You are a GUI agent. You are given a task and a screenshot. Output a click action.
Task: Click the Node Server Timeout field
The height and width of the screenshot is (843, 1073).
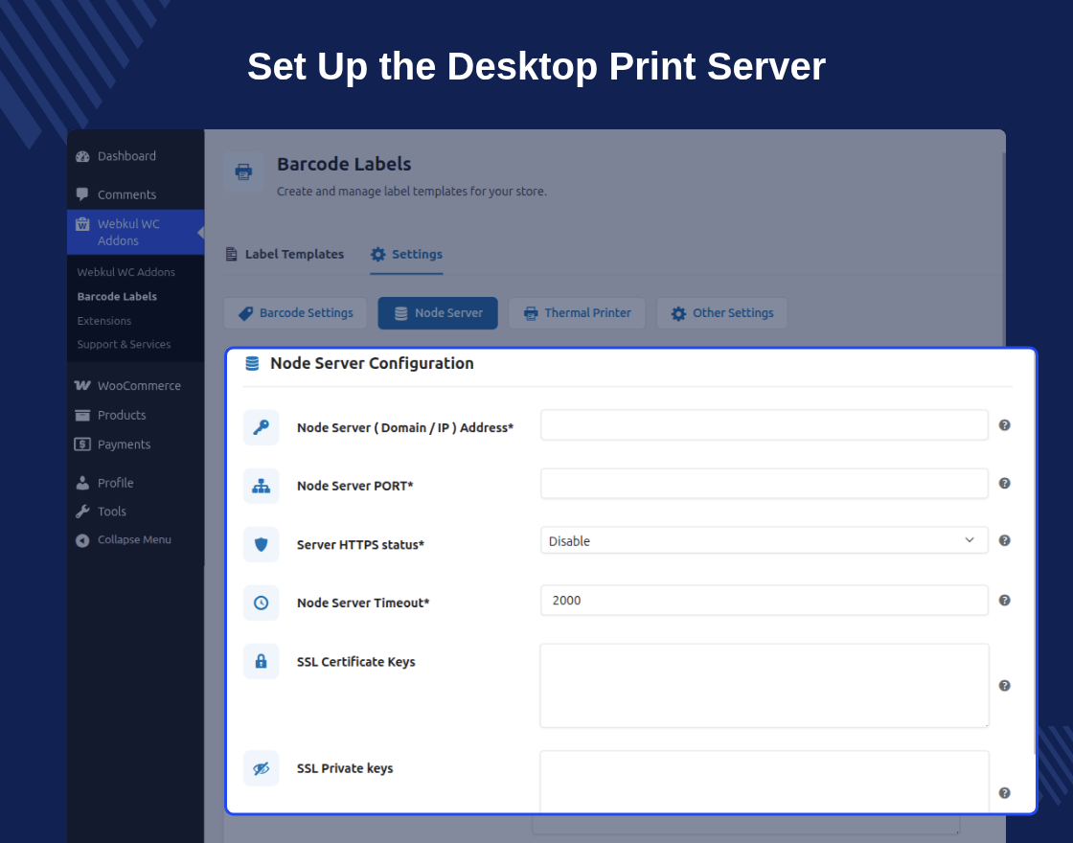pos(764,600)
